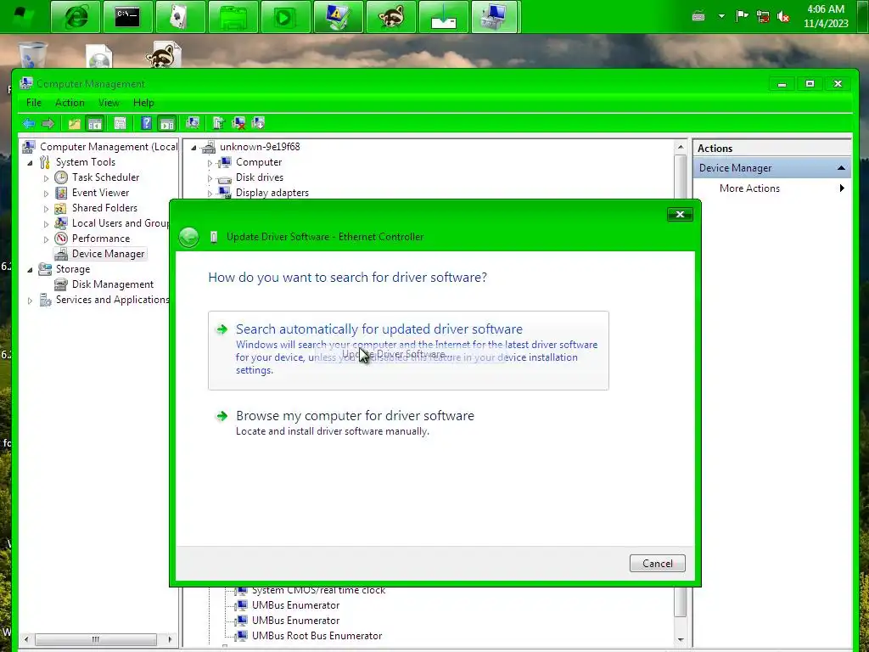The height and width of the screenshot is (652, 869).
Task: Open the green folder Explorer taskbar icon
Action: pos(233,17)
